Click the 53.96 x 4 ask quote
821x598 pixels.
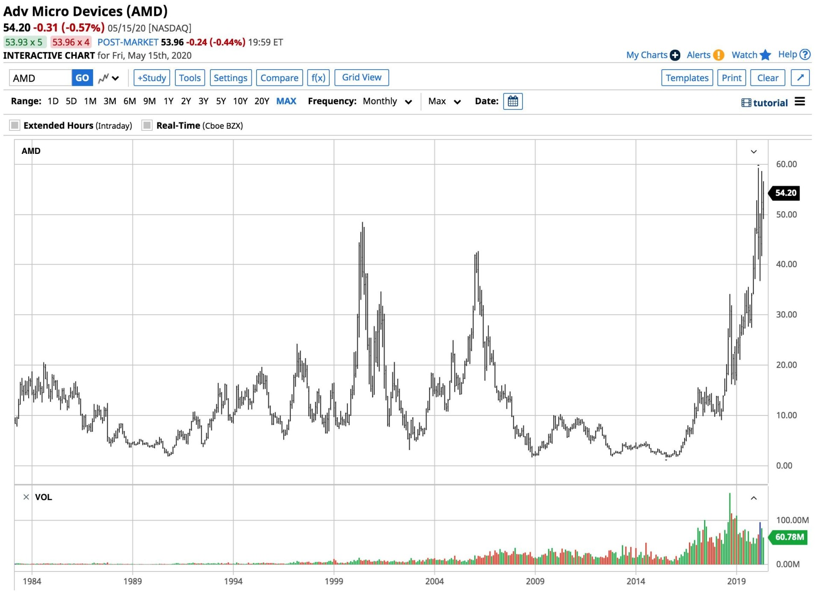71,42
